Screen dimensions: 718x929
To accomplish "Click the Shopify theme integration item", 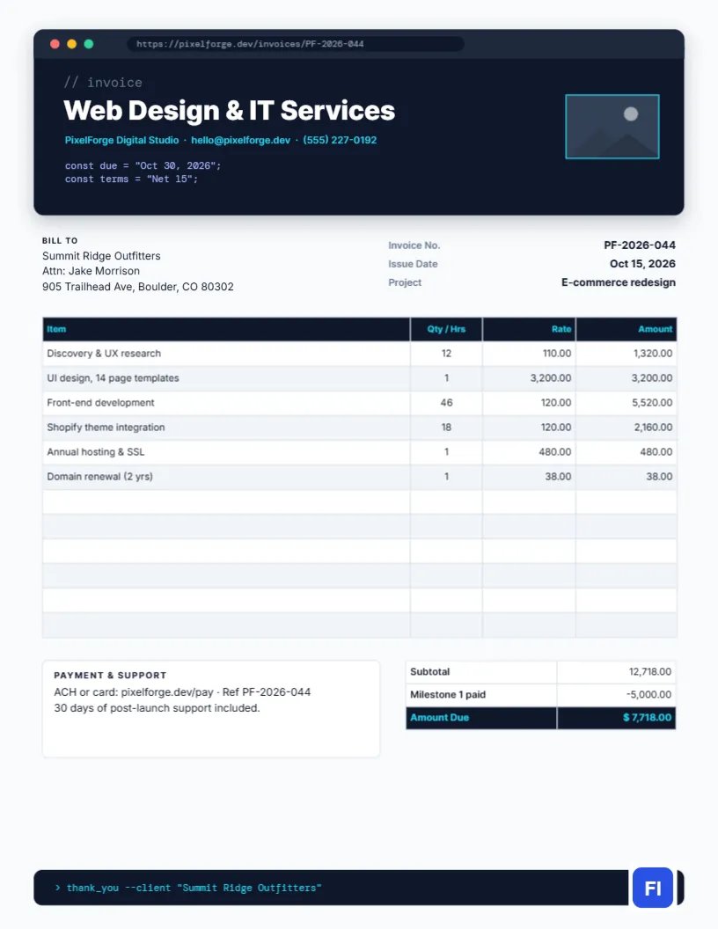I will click(106, 428).
